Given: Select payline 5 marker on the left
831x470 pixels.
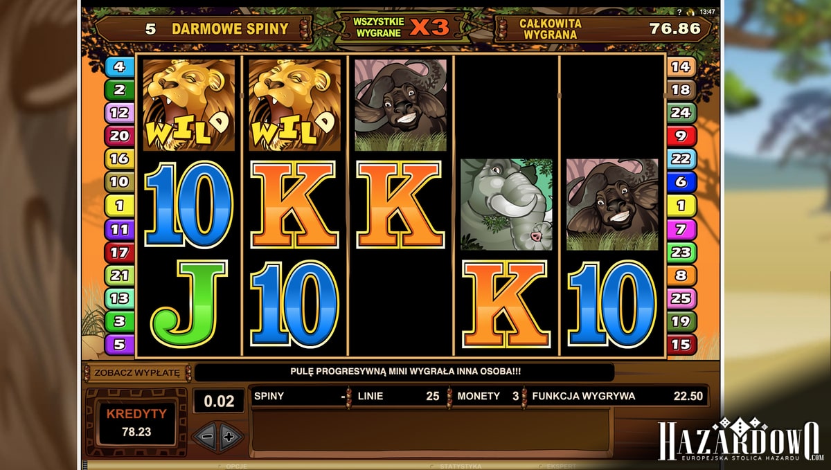Looking at the screenshot, I should [x=118, y=343].
